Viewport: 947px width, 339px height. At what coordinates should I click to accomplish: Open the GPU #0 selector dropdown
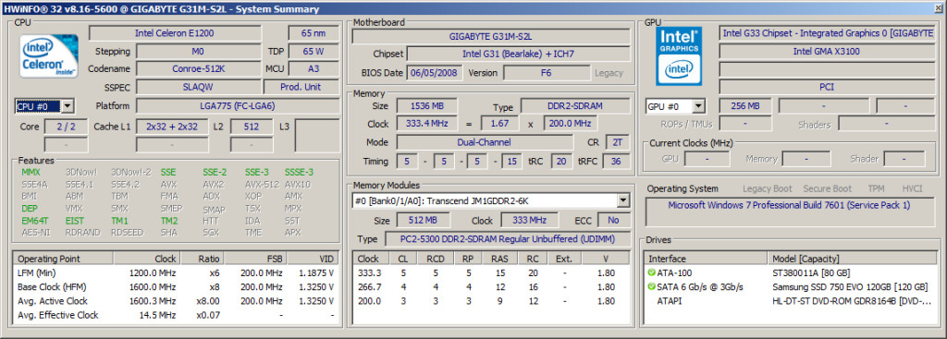(x=698, y=107)
